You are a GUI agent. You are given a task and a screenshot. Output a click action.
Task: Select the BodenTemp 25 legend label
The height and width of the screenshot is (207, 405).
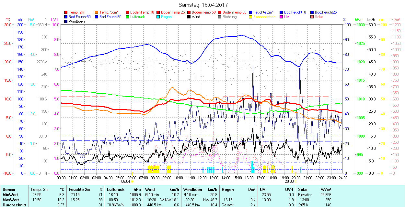click(173, 12)
